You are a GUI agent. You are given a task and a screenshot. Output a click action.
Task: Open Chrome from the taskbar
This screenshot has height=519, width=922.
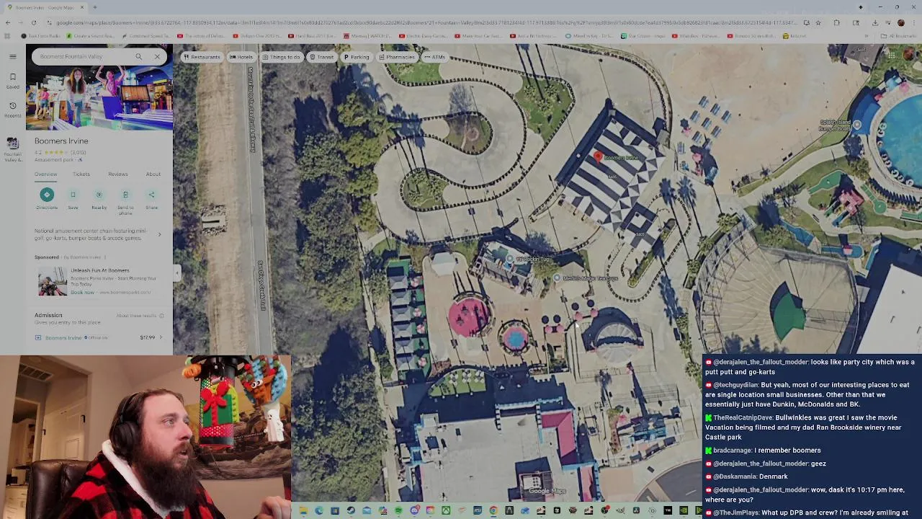pos(493,511)
